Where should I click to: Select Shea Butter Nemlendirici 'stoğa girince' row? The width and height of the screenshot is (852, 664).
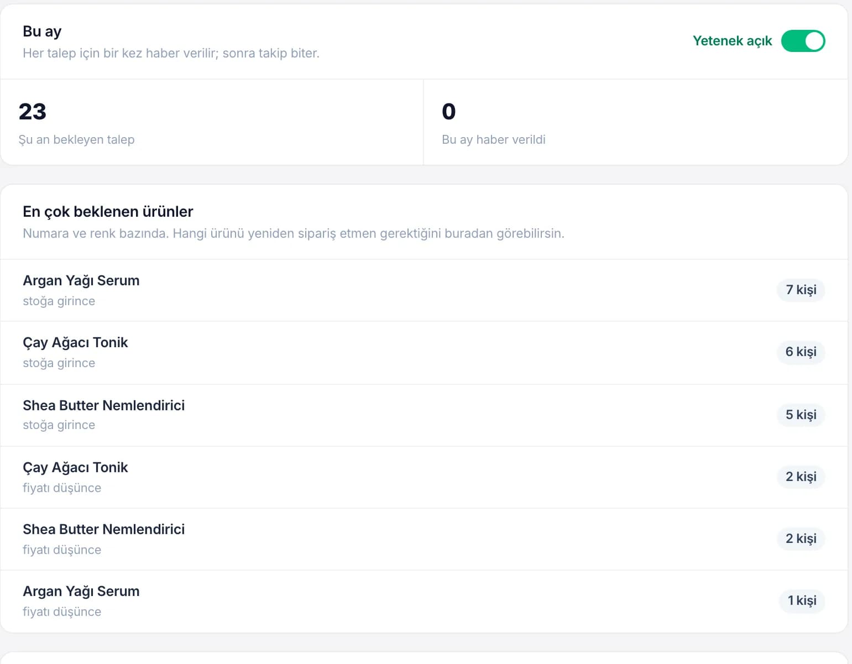tap(424, 415)
